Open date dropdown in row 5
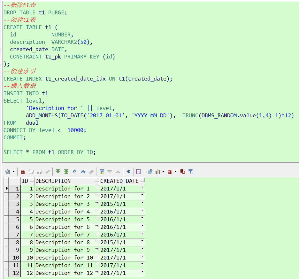This screenshot has width=299, height=279. [142, 218]
